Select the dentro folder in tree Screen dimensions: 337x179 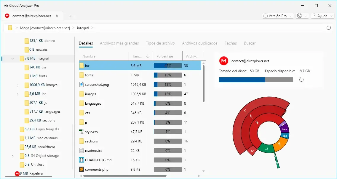click(39, 41)
